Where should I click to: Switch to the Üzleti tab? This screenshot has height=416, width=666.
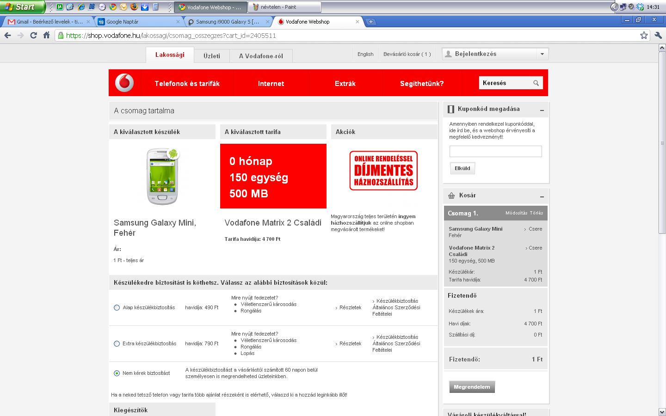[212, 56]
